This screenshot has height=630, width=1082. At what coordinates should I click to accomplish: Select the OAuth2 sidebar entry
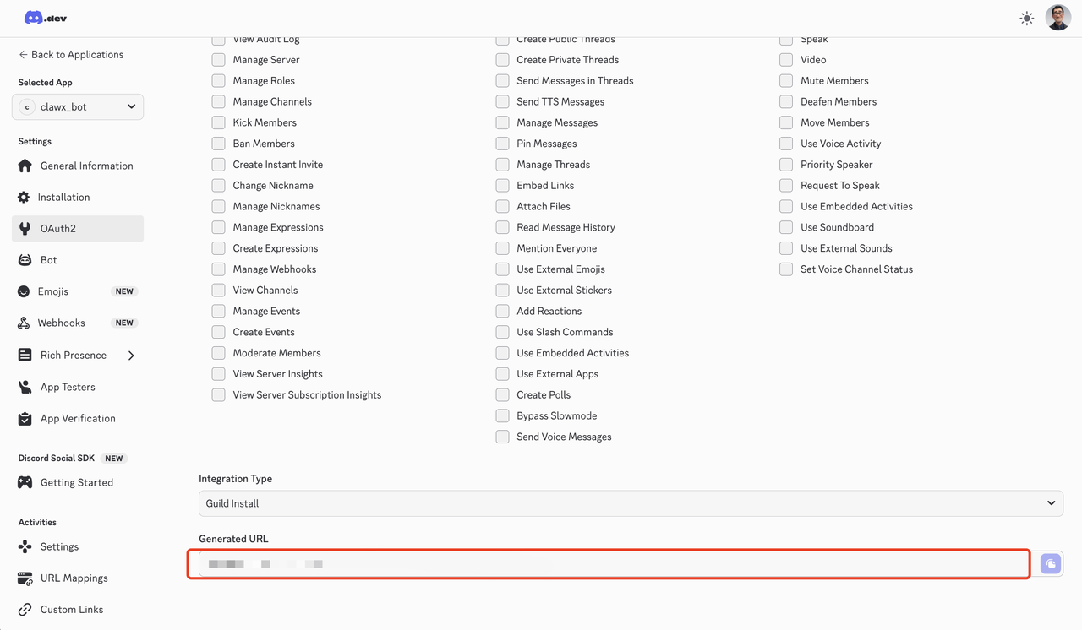(59, 228)
